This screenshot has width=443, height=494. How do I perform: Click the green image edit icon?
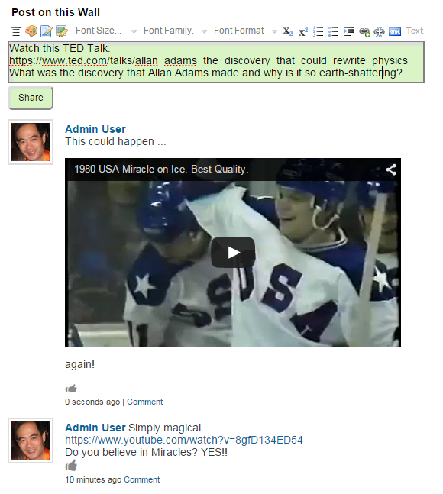point(61,31)
